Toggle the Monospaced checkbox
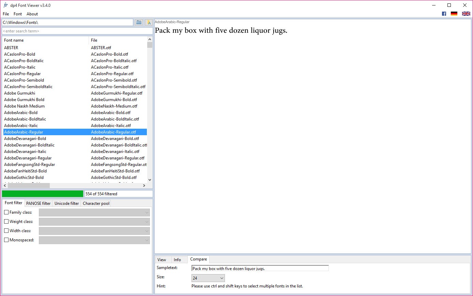Image resolution: width=473 pixels, height=296 pixels. [x=6, y=240]
